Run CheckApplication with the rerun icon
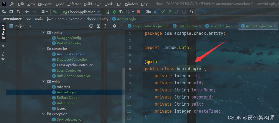Screen dimensions: 279x123 pos(108,12)
